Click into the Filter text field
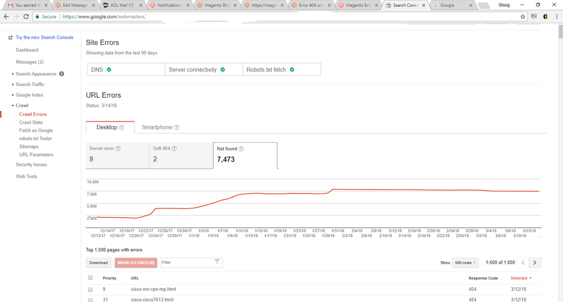The width and height of the screenshot is (563, 302). pos(186,263)
